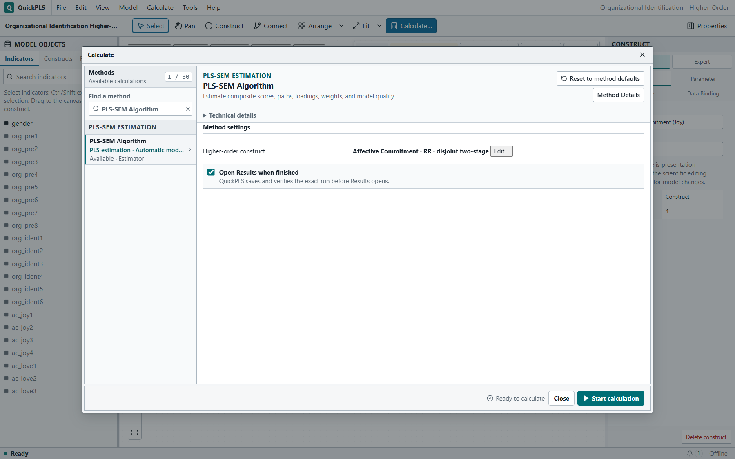
Task: Clear the PLS-SEM Algorithm search text
Action: pos(188,109)
